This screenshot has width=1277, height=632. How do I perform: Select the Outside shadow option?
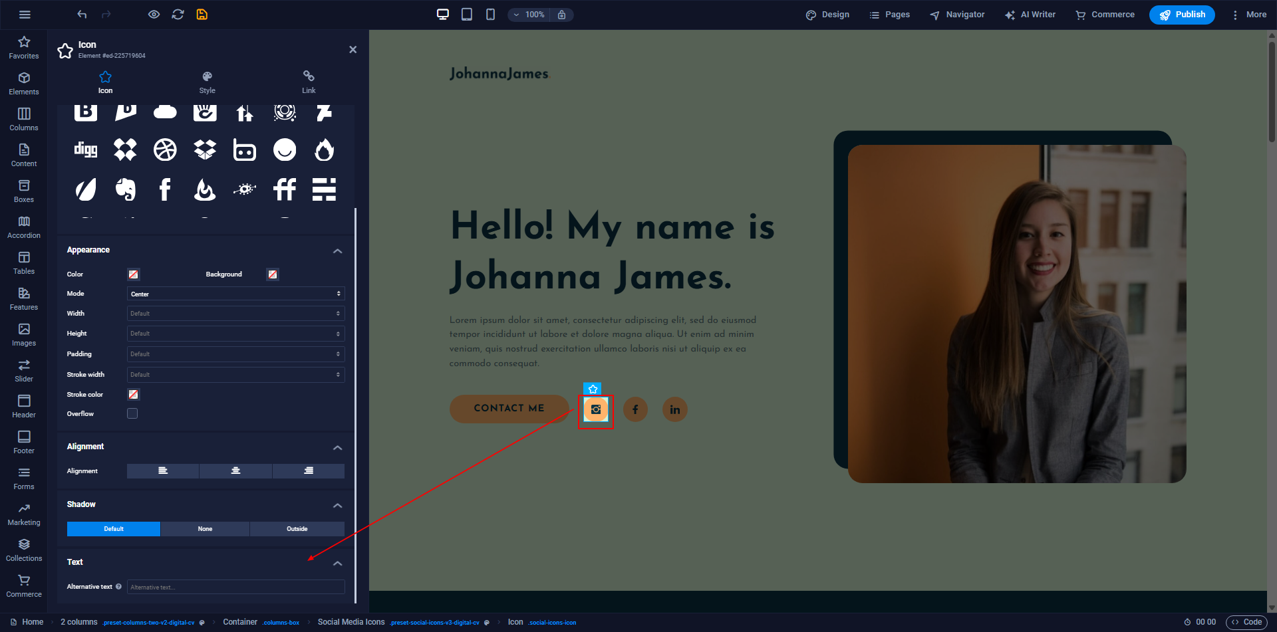tap(297, 529)
